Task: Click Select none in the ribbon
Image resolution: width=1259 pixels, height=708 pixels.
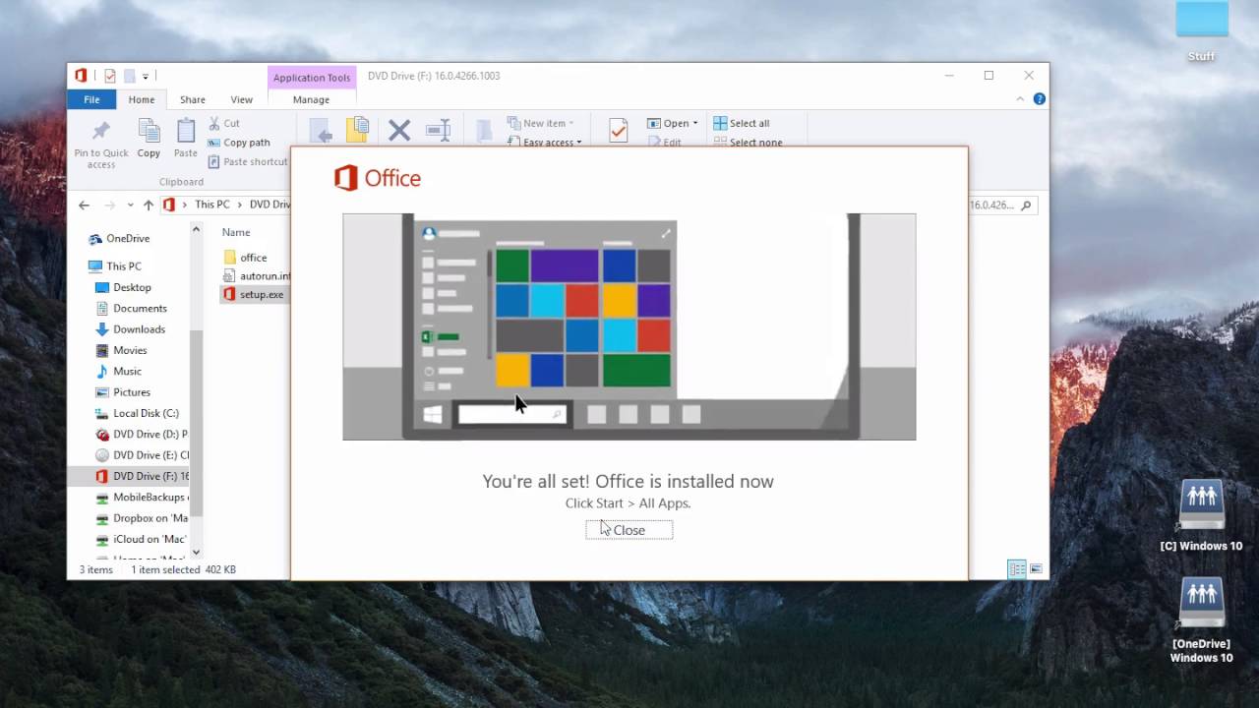Action: click(748, 143)
